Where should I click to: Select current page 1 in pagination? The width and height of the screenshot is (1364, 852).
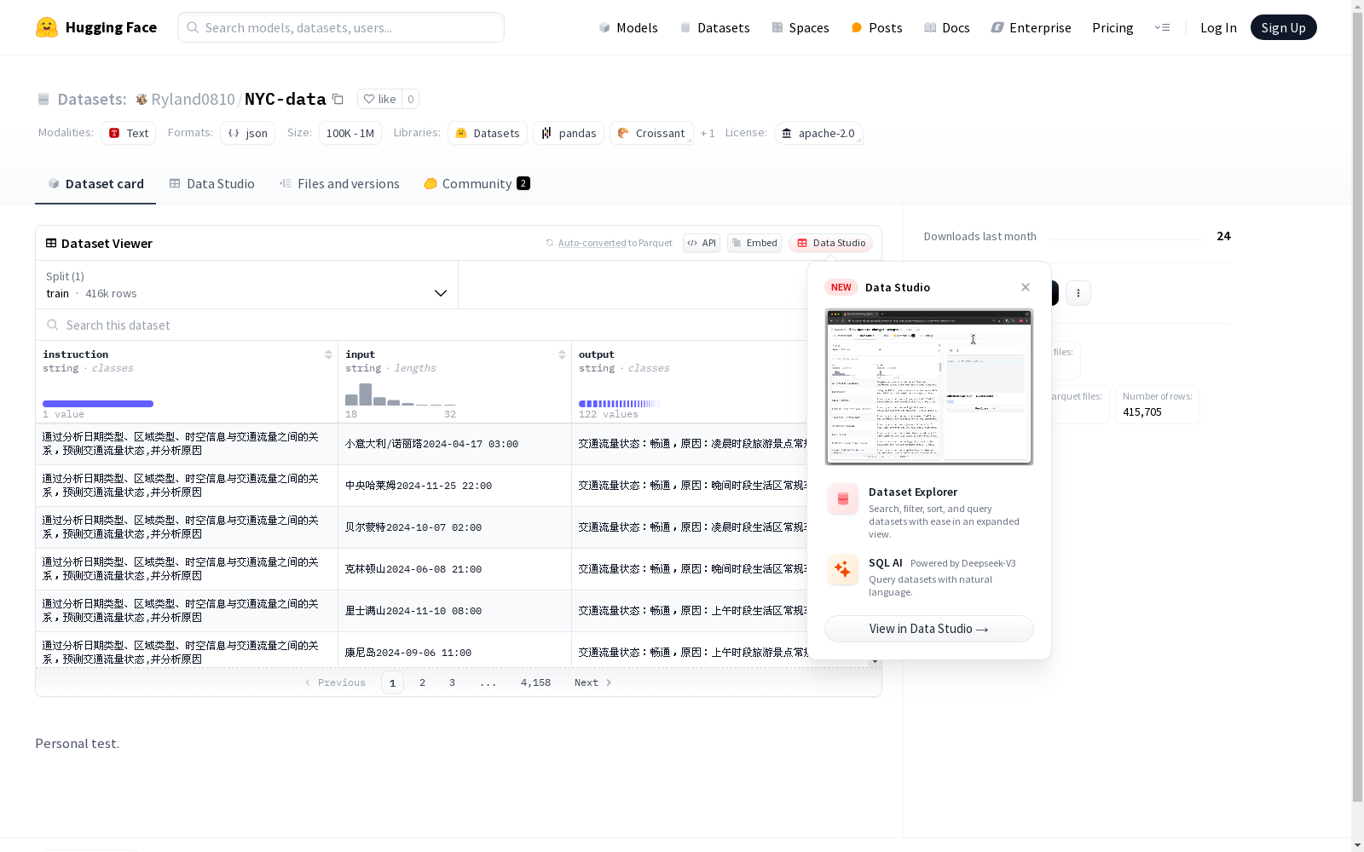click(392, 682)
